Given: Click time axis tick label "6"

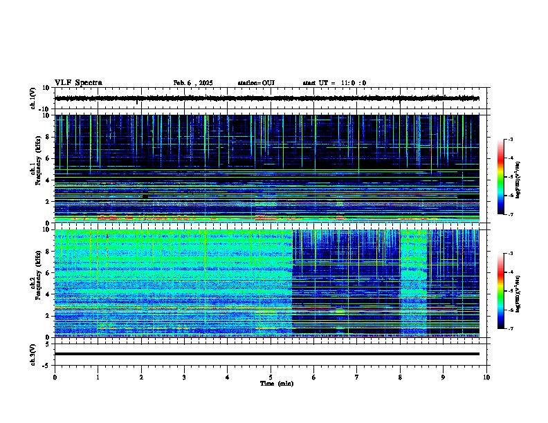Looking at the screenshot, I should pos(314,377).
